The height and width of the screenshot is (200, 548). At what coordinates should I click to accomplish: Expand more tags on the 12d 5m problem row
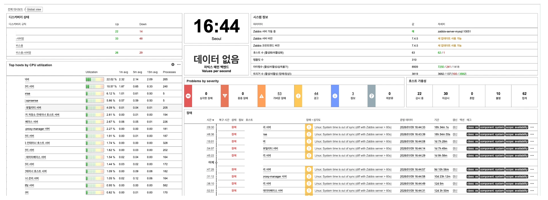(x=532, y=184)
